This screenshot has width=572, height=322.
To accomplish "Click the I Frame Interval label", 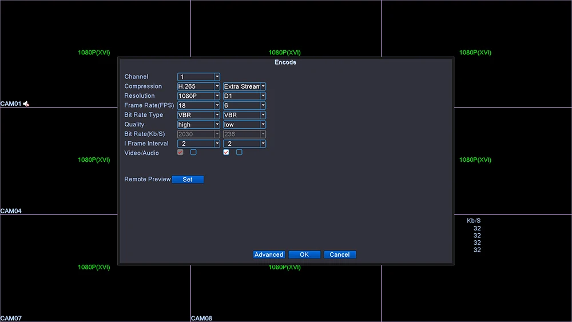I will click(x=146, y=144).
